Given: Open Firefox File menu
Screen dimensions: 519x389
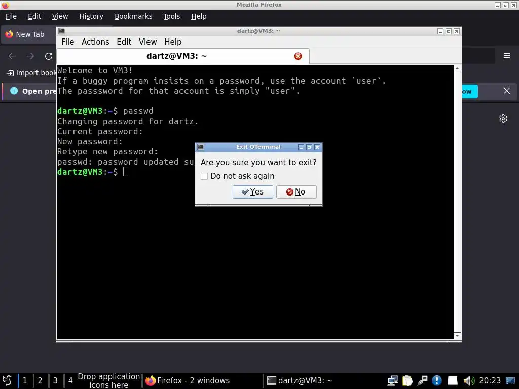Looking at the screenshot, I should (11, 16).
